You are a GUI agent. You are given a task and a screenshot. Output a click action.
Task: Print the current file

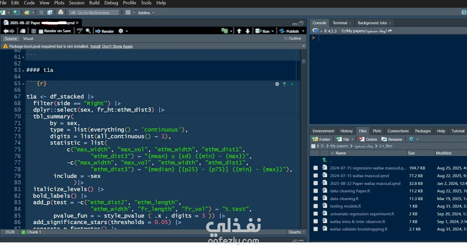point(61,12)
